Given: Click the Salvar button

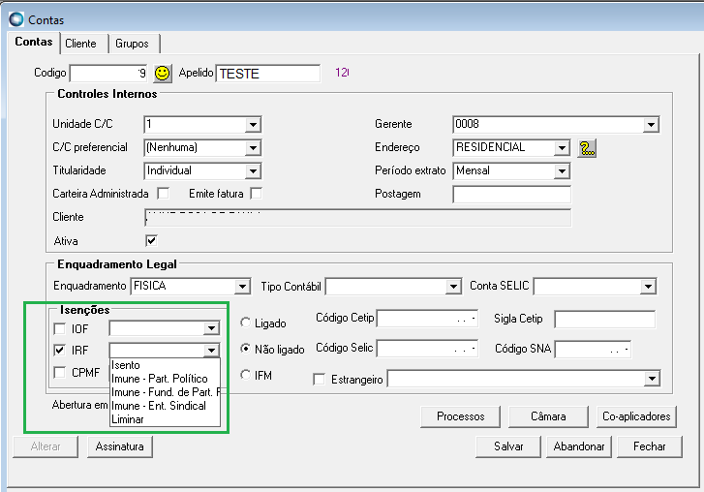Looking at the screenshot, I should pos(508,446).
